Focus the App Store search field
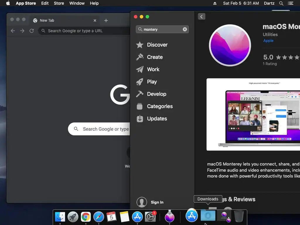The height and width of the screenshot is (225, 300). pyautogui.click(x=162, y=29)
